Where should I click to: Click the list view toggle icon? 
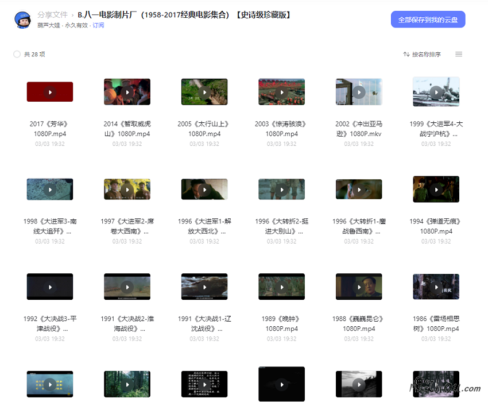459,55
